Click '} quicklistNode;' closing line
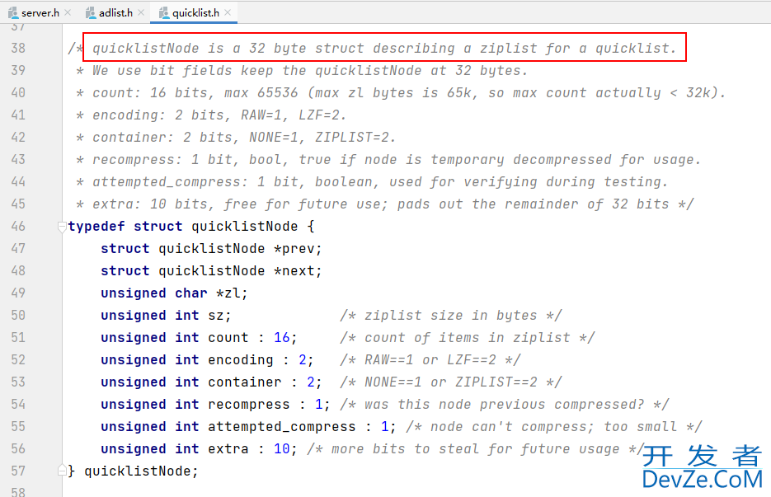 click(x=133, y=471)
